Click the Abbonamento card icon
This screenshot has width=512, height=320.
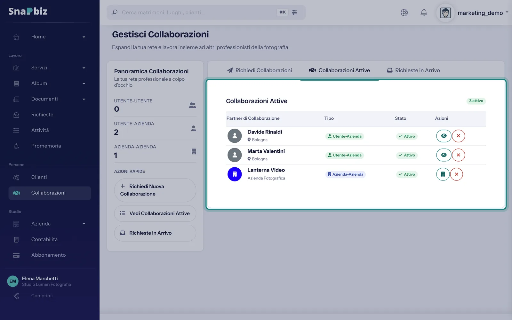coord(16,255)
